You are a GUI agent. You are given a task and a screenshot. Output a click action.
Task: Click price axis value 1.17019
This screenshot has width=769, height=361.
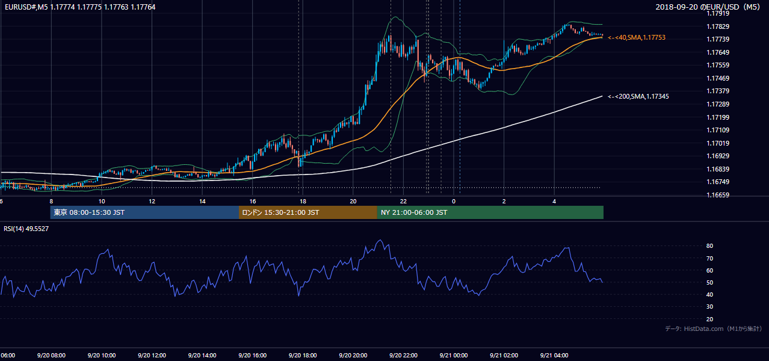coord(718,143)
